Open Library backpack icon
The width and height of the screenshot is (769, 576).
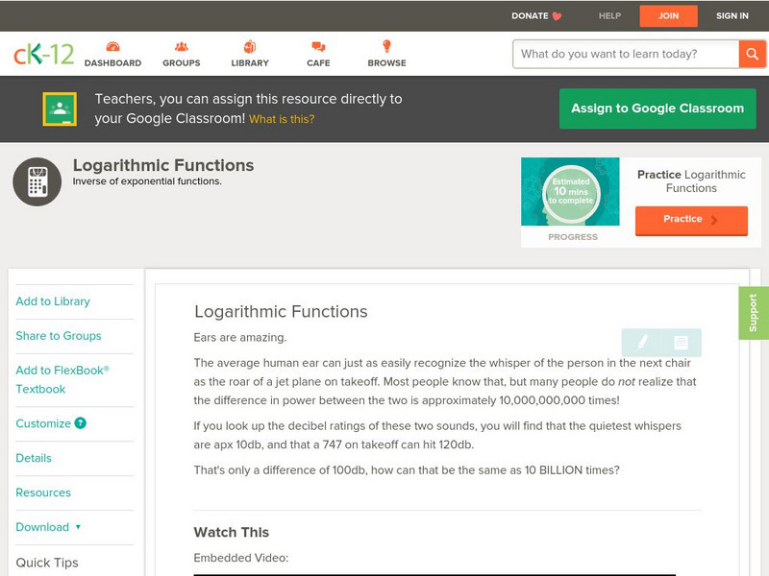[250, 46]
